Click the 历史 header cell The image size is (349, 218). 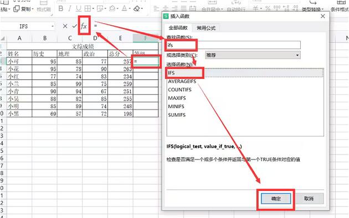click(45, 54)
